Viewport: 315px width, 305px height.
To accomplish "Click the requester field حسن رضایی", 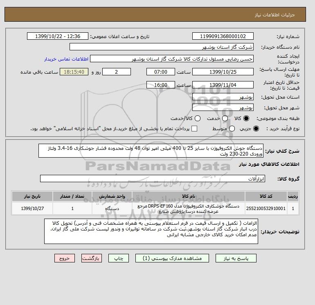I will point(172,59).
